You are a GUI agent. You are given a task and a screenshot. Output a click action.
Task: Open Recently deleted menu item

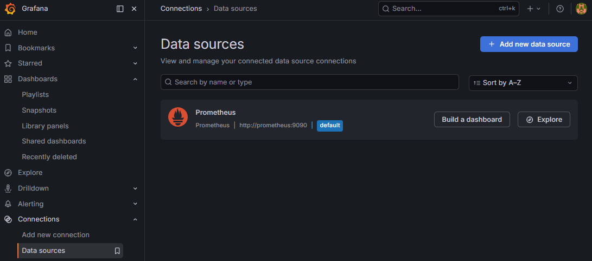pyautogui.click(x=49, y=156)
